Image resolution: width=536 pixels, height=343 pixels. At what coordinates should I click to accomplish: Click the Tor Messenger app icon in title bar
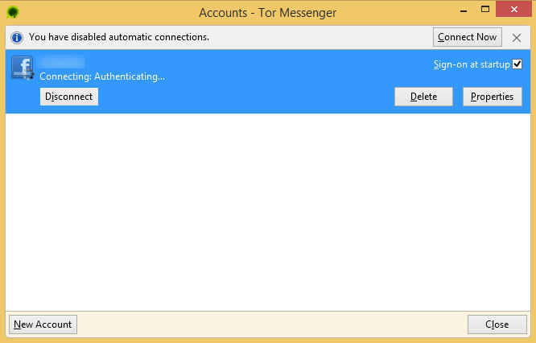pos(13,12)
